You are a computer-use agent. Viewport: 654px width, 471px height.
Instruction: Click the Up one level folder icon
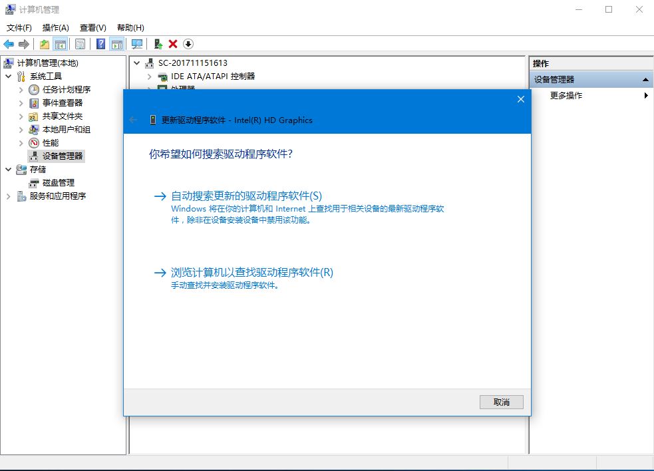click(x=44, y=44)
